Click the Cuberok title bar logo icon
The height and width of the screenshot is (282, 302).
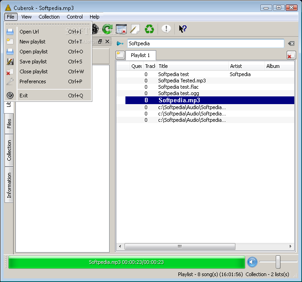(8, 8)
